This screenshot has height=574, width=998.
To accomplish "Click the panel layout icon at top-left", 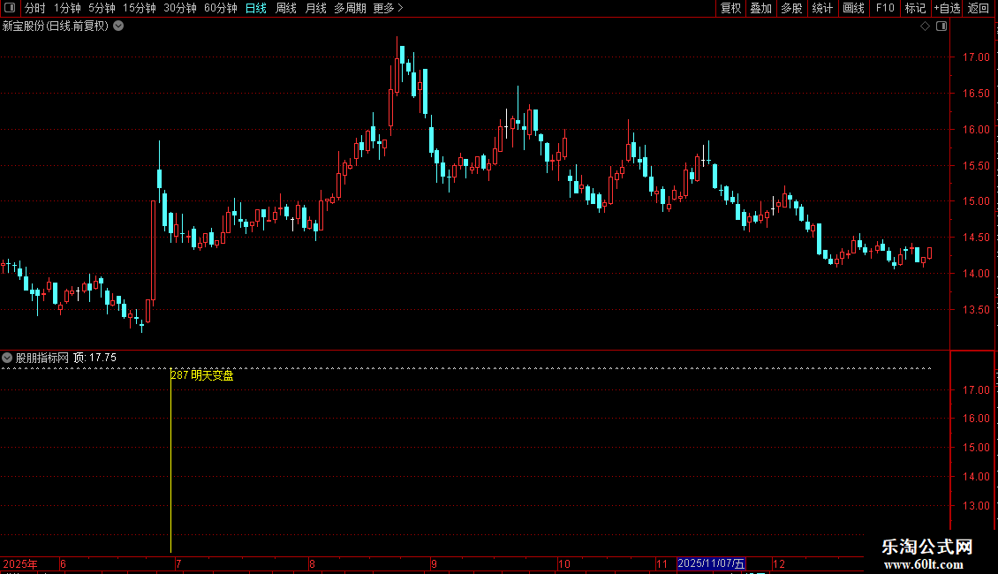I will point(10,8).
